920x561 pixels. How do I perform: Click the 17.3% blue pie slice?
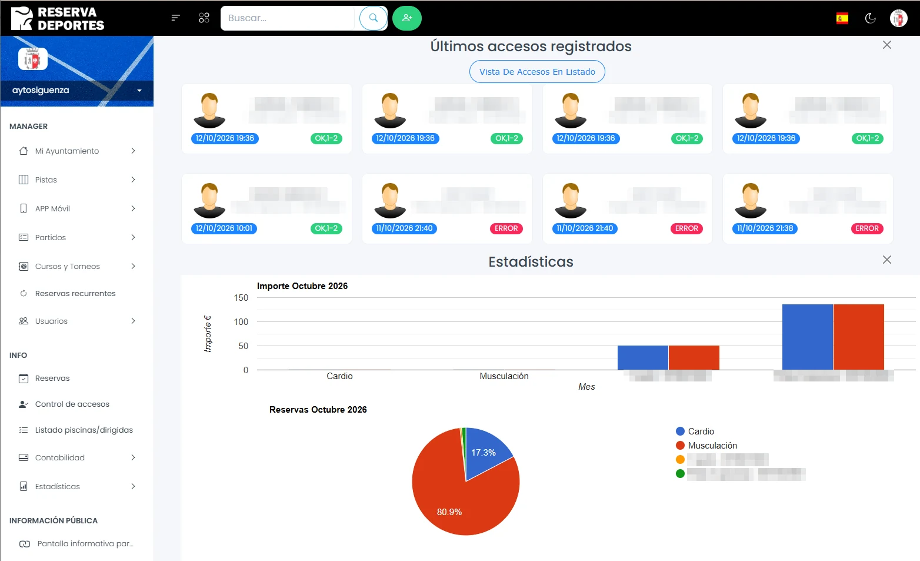click(484, 453)
